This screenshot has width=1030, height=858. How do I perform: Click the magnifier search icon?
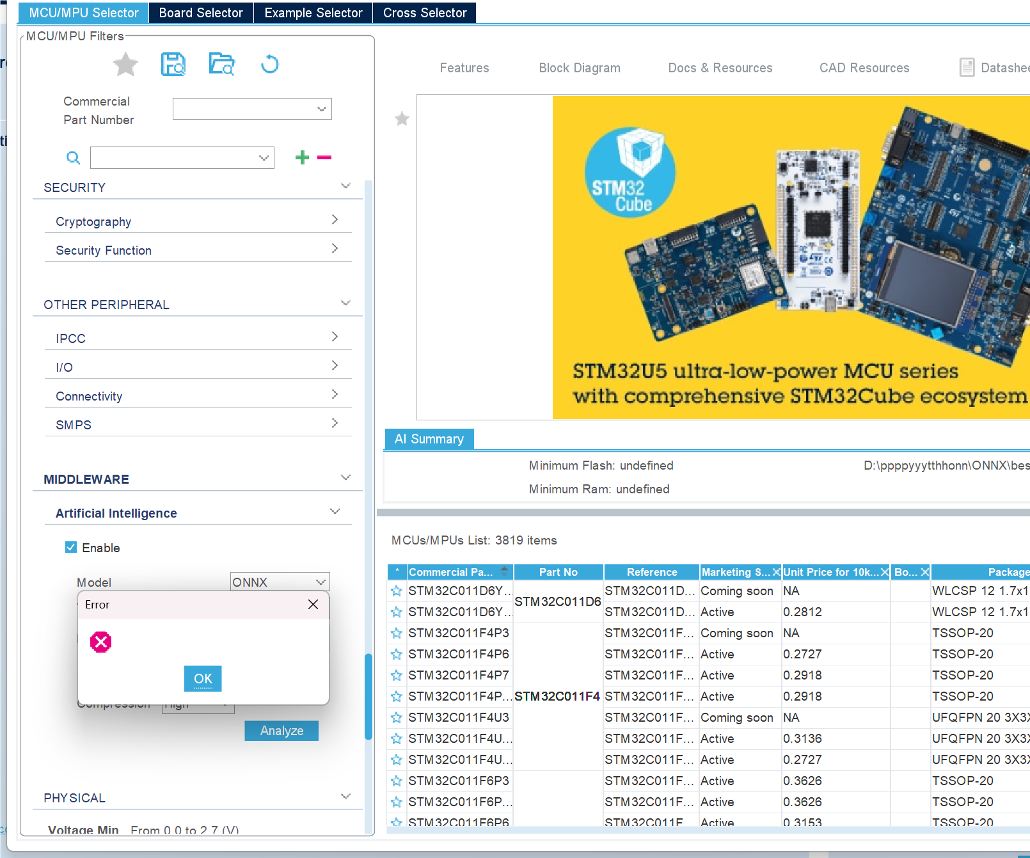(74, 157)
